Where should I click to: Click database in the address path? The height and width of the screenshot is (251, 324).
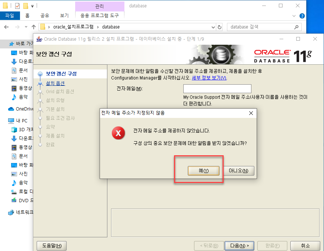pos(111,27)
